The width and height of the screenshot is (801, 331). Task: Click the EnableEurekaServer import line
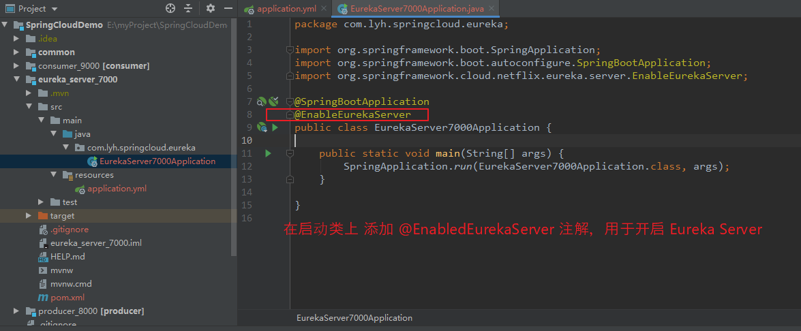tap(522, 76)
